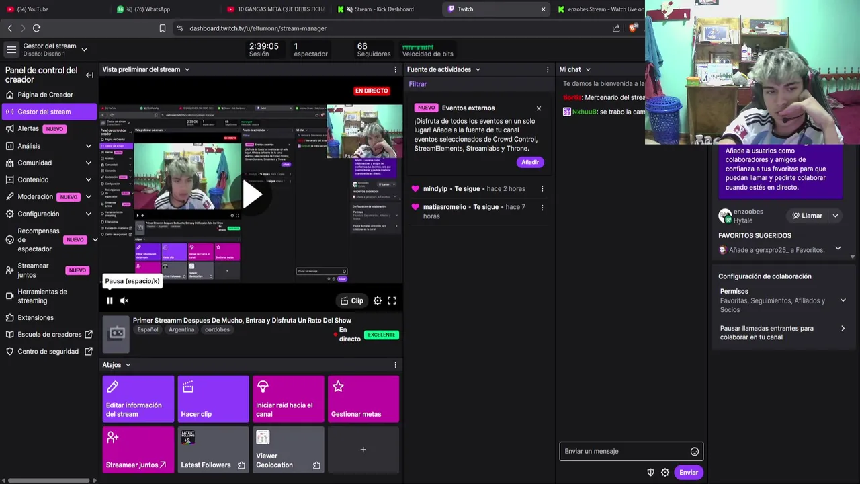860x484 pixels.
Task: Send the chat message with Enviar
Action: (x=689, y=473)
